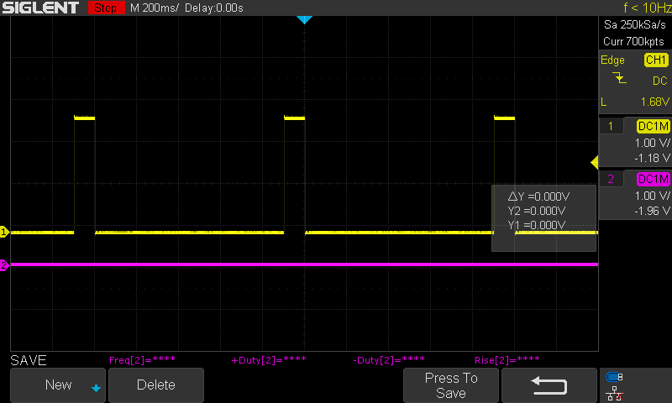The width and height of the screenshot is (672, 403).
Task: Click the return arrow back softkey
Action: click(549, 385)
